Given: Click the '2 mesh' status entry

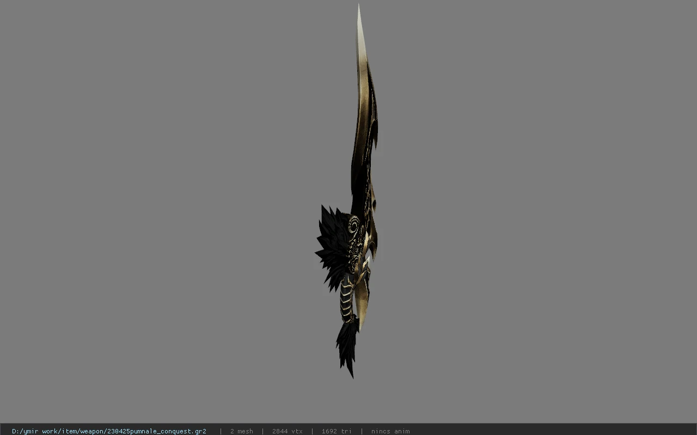Looking at the screenshot, I should coord(241,431).
